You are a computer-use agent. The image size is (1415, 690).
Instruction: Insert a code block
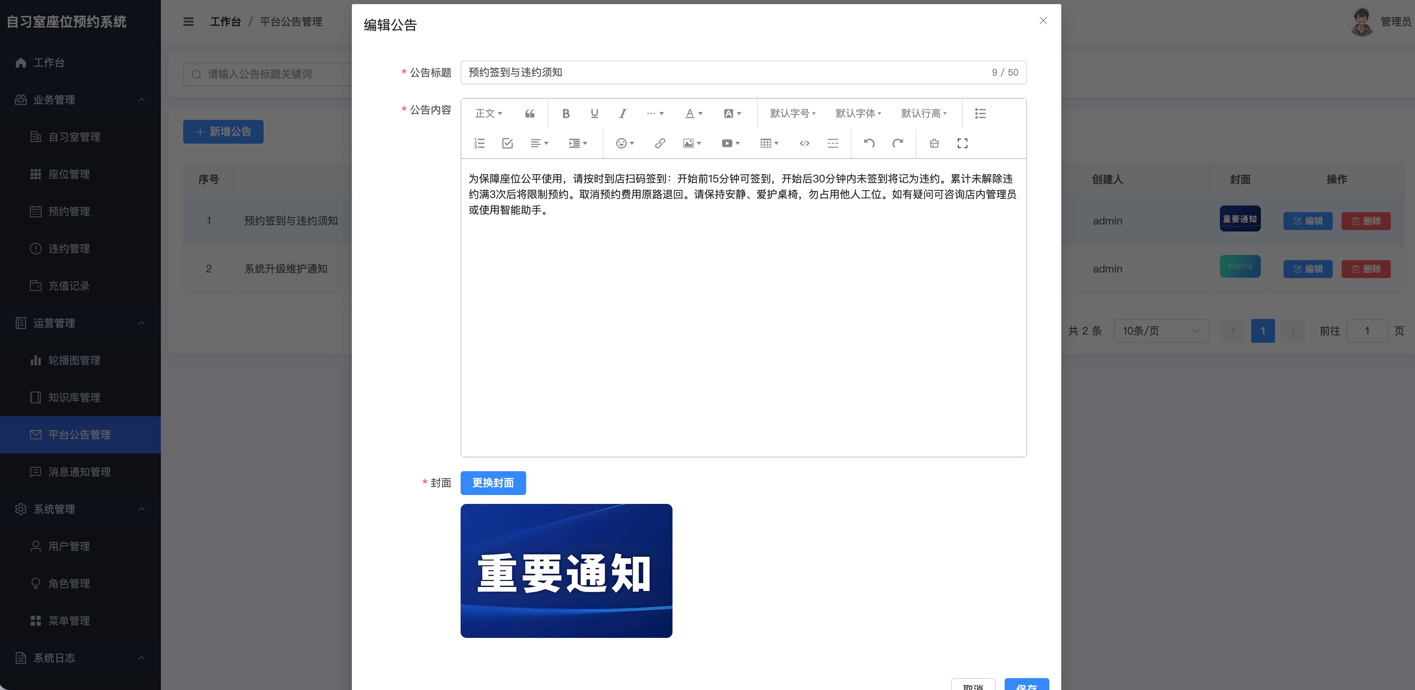804,143
